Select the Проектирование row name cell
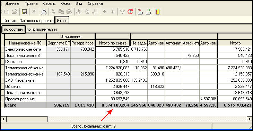The width and height of the screenshot is (253, 131). coord(25,99)
